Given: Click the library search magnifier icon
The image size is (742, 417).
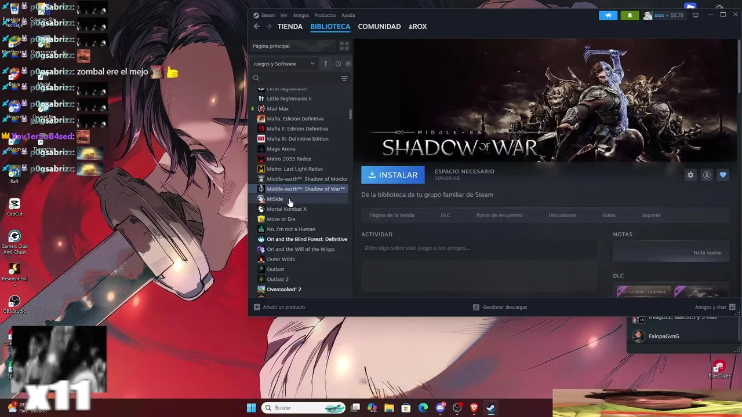Looking at the screenshot, I should (256, 78).
